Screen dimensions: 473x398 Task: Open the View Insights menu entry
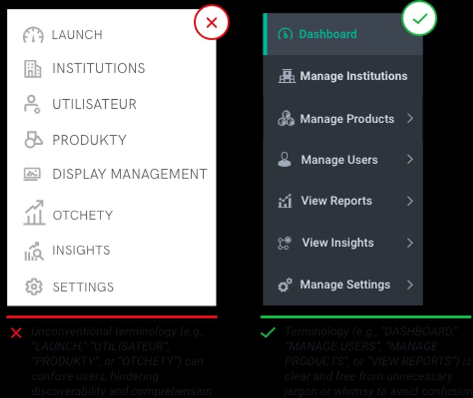point(337,243)
